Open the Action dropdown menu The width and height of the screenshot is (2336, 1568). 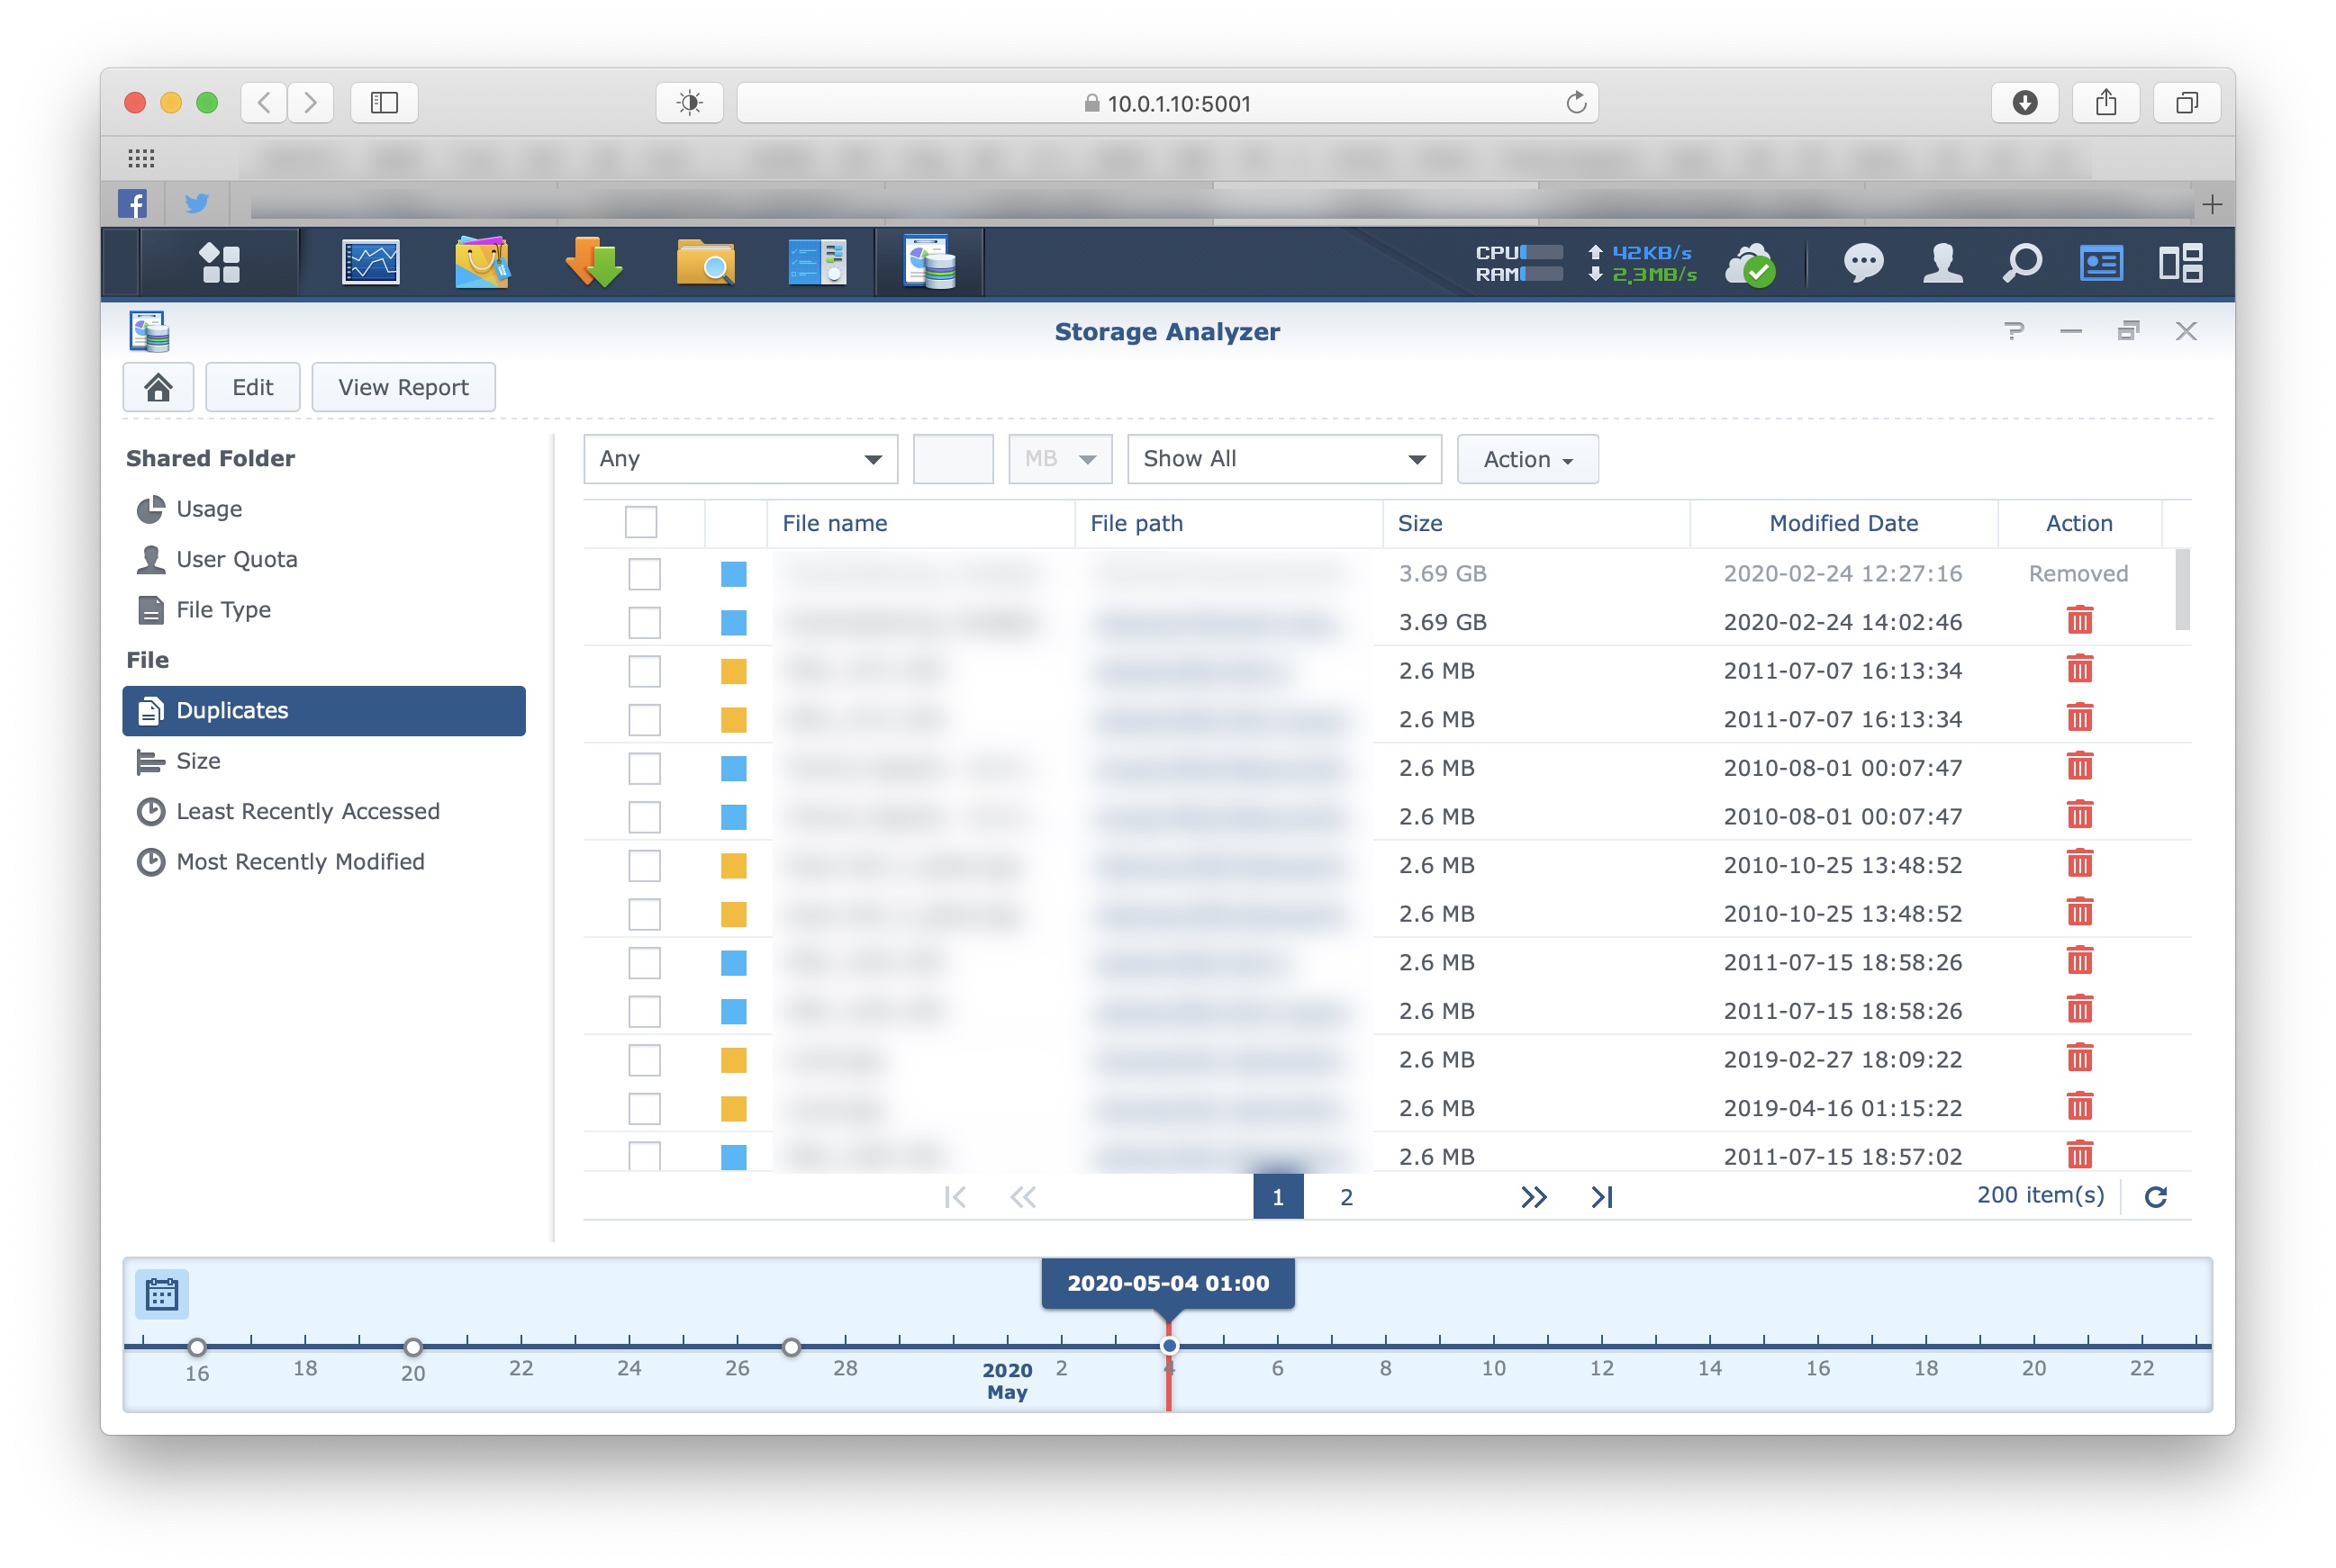pos(1526,459)
